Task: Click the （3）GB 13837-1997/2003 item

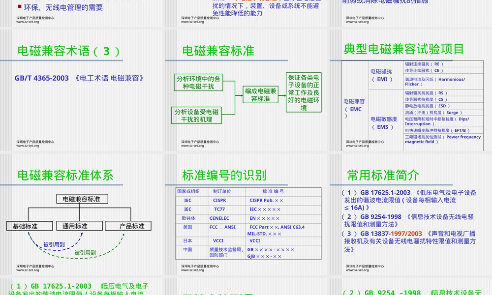Action: (409, 241)
